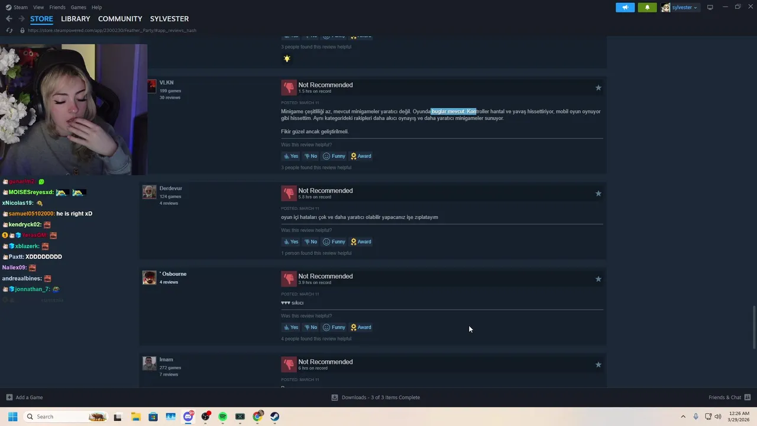Show hidden system tray icons chevron
The width and height of the screenshot is (757, 426).
point(683,417)
